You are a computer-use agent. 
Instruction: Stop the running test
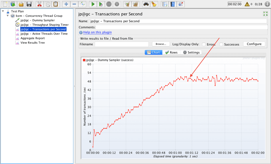click(x=109, y=4)
